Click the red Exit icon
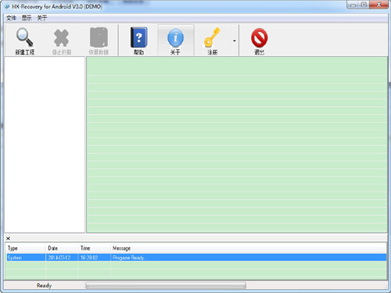This screenshot has width=391, height=293. click(x=260, y=38)
